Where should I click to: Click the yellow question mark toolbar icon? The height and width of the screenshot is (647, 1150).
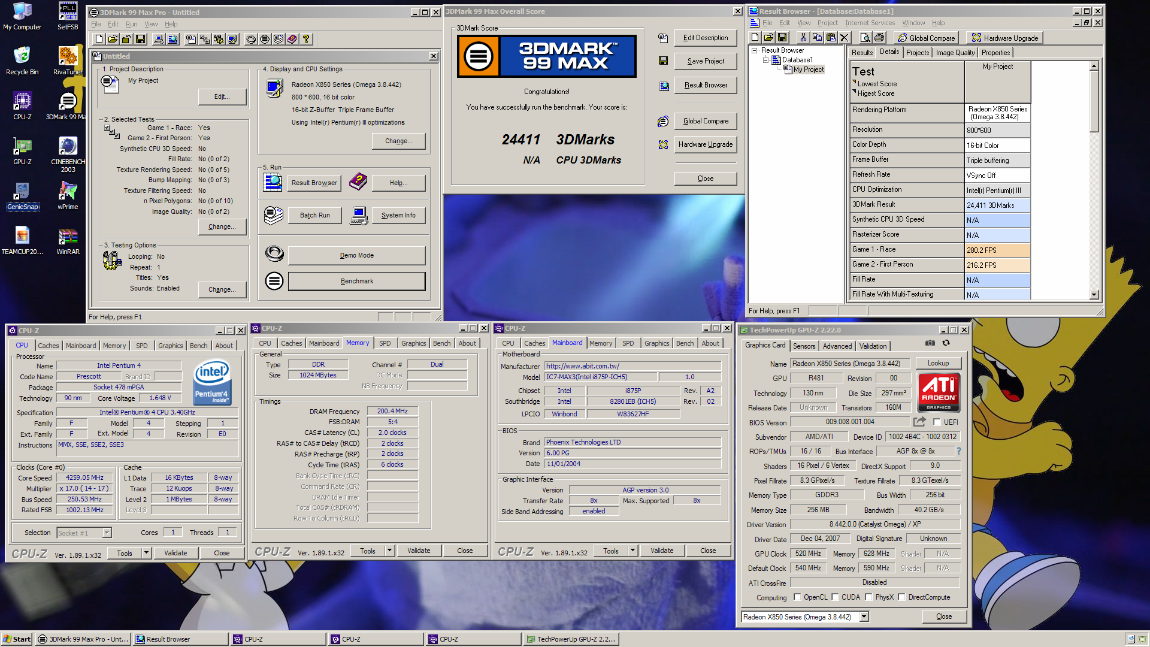pyautogui.click(x=306, y=39)
